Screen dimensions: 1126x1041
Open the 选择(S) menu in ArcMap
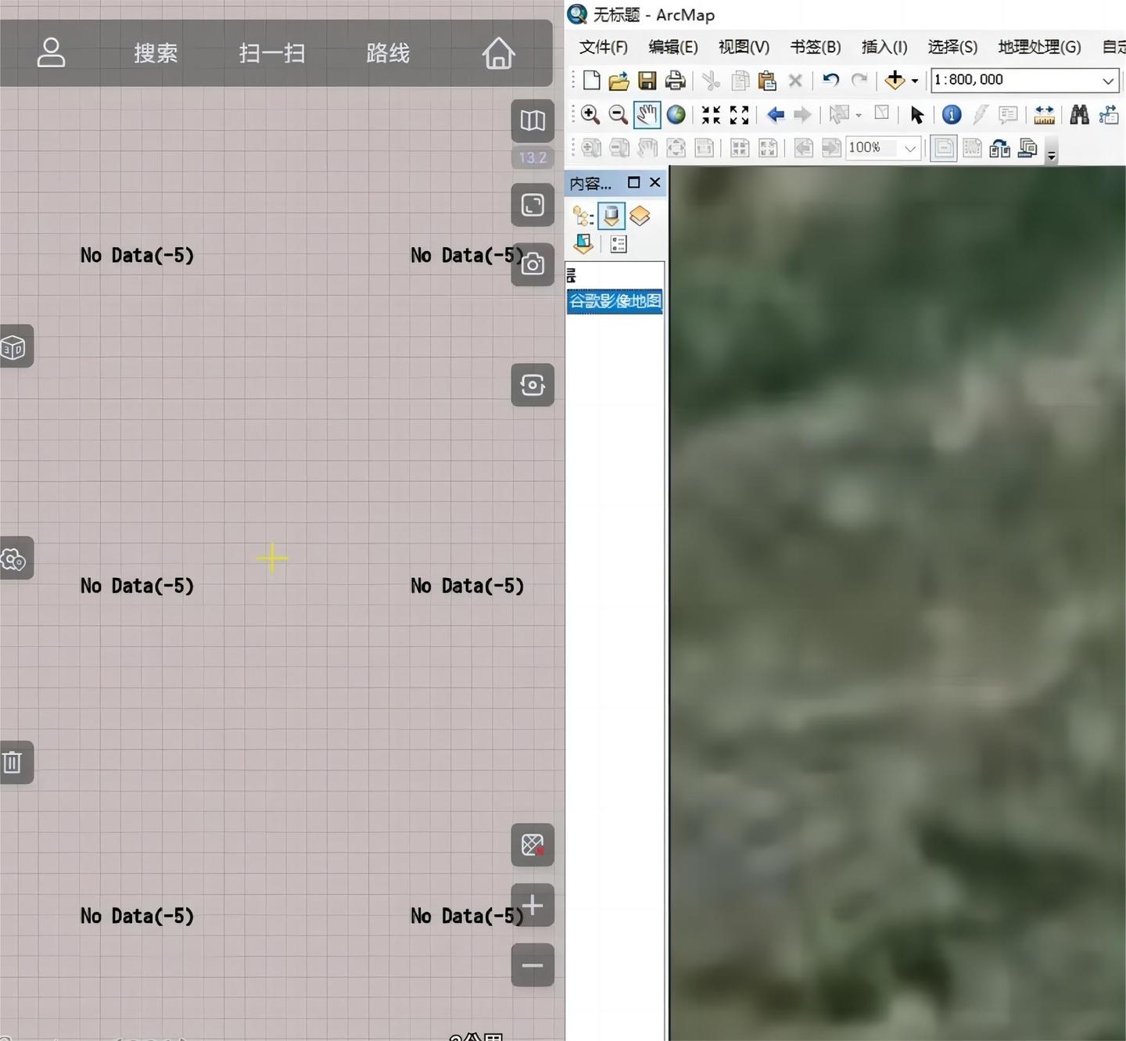coord(952,47)
